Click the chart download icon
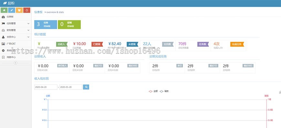Viewport: 281px width, 128px height. click(280, 92)
